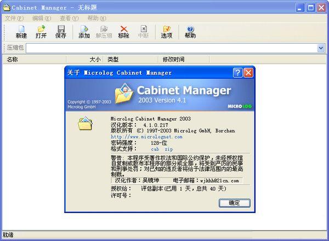Click the email text wjkhh@21cn.com

point(219,180)
